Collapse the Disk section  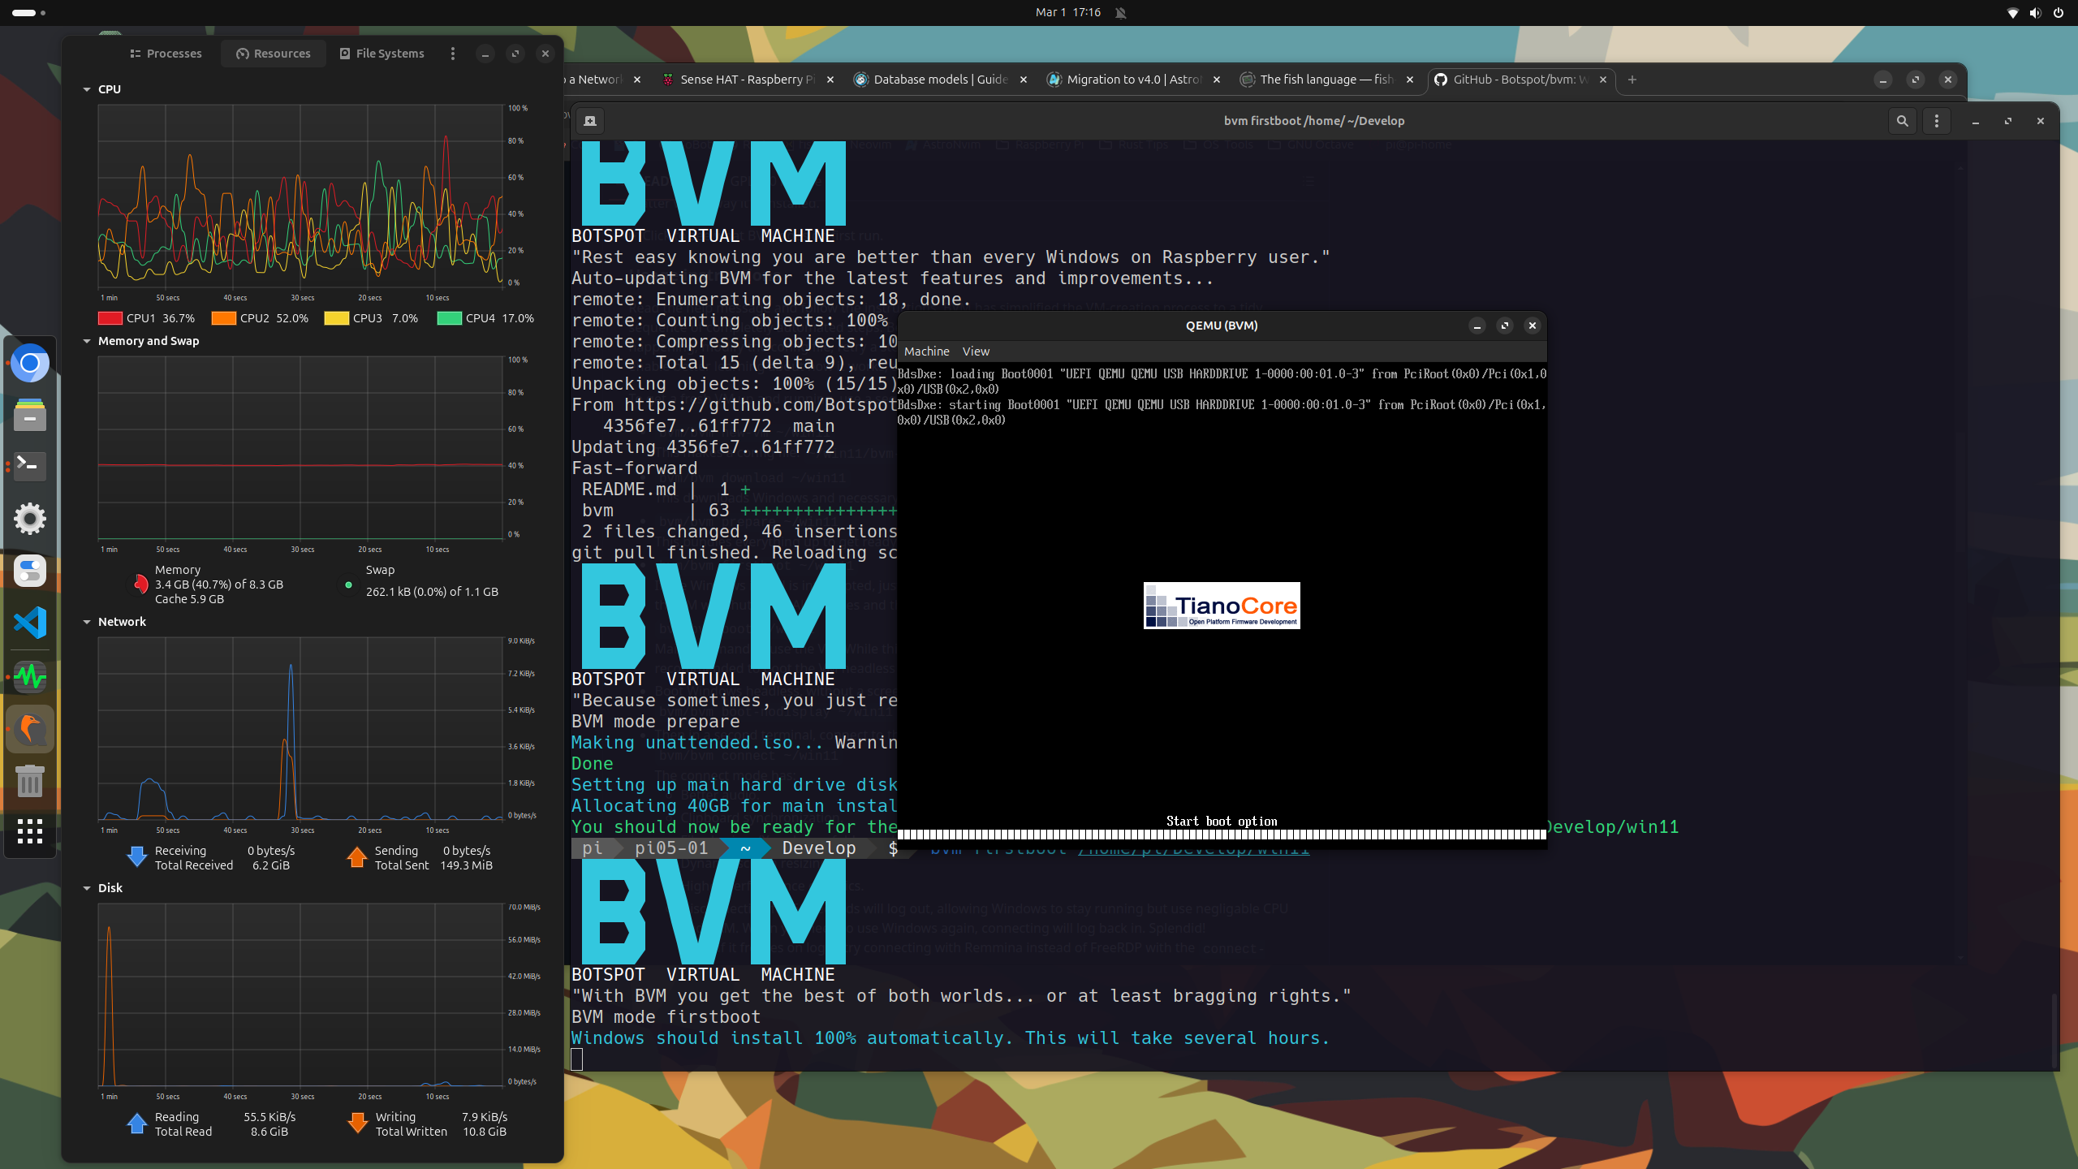point(87,888)
